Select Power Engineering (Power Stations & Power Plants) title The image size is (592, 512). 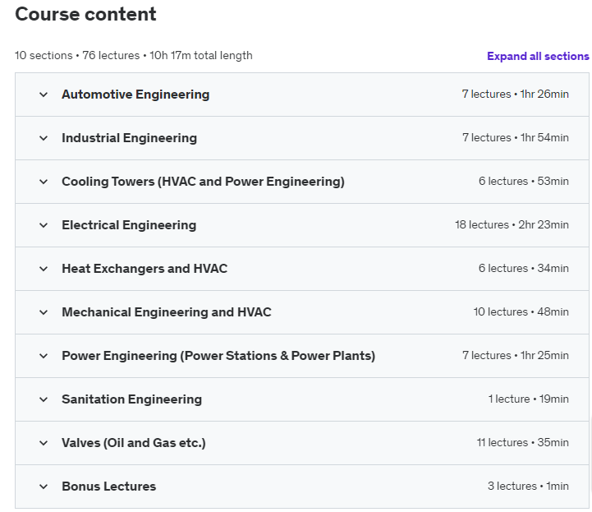pyautogui.click(x=218, y=356)
